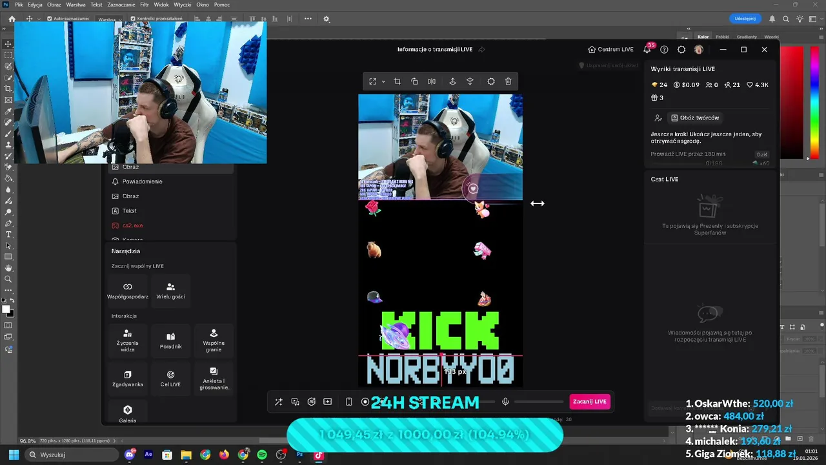Open After Effects from the taskbar
The height and width of the screenshot is (465, 826).
point(148,455)
